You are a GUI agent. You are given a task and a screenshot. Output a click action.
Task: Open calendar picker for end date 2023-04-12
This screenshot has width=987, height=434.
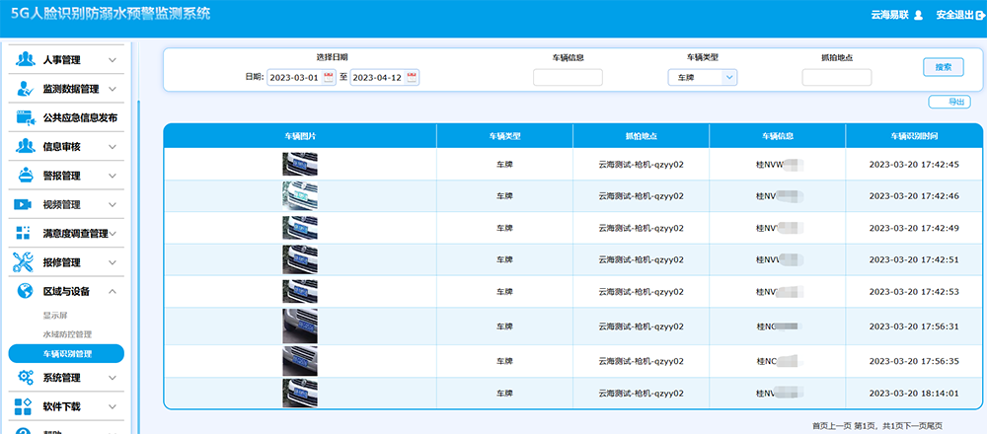(x=412, y=77)
